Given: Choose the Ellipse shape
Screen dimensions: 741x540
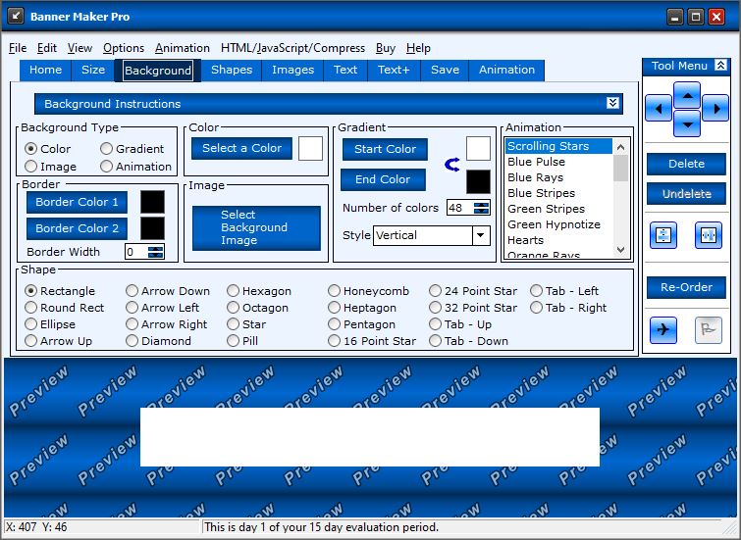Looking at the screenshot, I should tap(50, 324).
